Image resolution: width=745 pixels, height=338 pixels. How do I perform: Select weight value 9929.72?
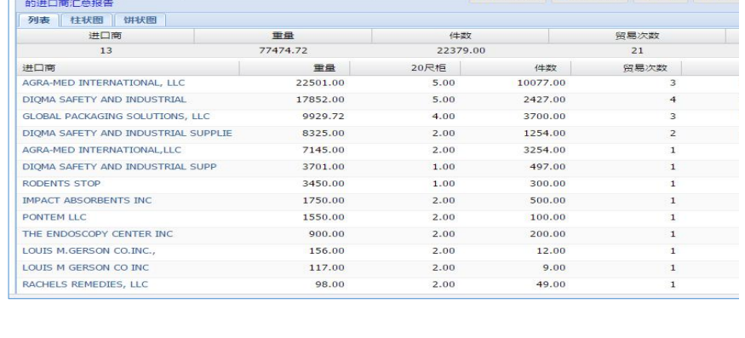[x=323, y=116]
